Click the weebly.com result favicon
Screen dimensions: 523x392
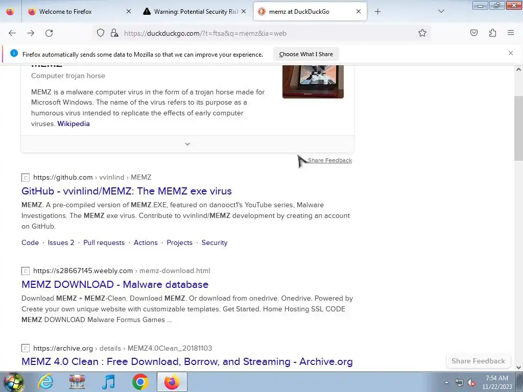pos(26,271)
